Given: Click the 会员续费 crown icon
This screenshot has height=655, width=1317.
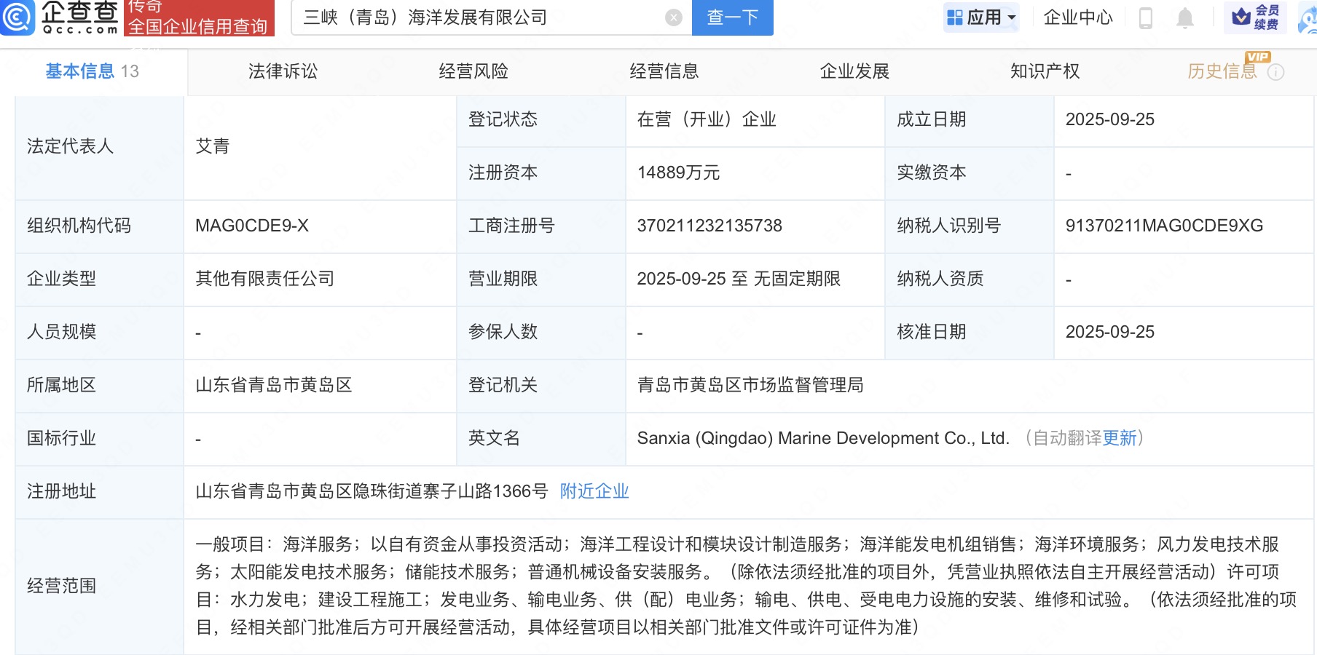Looking at the screenshot, I should pyautogui.click(x=1241, y=17).
